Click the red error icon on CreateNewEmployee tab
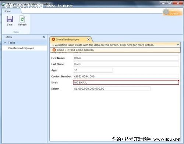Viewport: 184px width, 144px height. (x=53, y=39)
